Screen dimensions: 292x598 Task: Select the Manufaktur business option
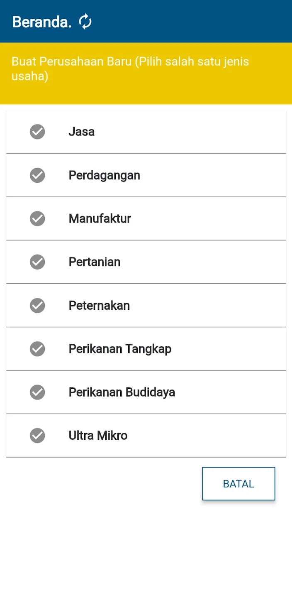click(146, 218)
